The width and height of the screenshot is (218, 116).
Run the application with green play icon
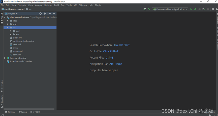click(191, 9)
